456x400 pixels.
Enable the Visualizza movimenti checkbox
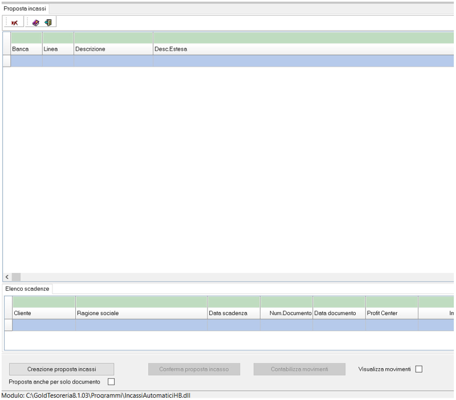pos(419,369)
